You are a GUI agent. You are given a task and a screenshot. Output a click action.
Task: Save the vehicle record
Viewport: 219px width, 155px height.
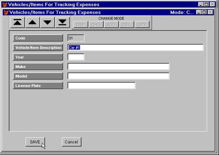click(35, 142)
